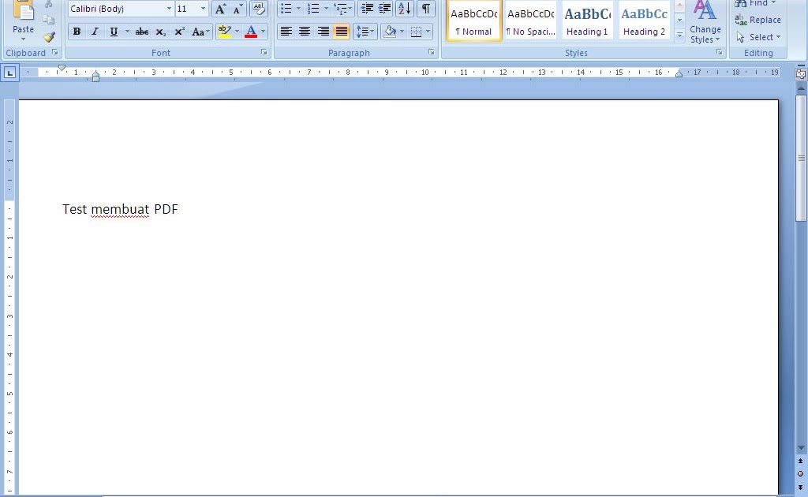The width and height of the screenshot is (808, 497).
Task: Click vertical scrollbar down arrow
Action: [801, 448]
